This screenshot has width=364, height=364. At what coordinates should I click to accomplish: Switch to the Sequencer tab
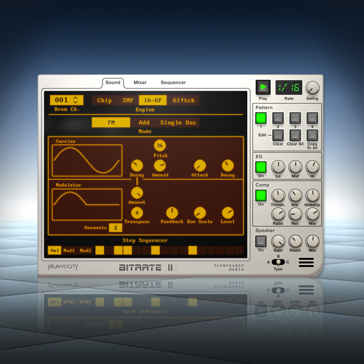pyautogui.click(x=173, y=82)
